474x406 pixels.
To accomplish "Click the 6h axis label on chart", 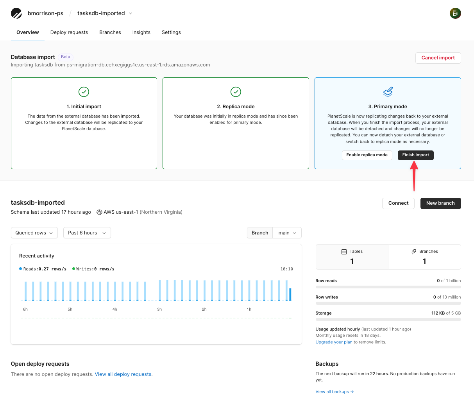I will [25, 309].
